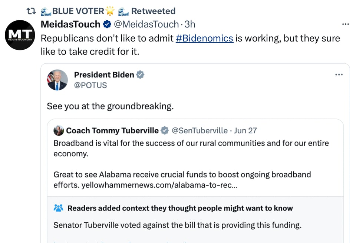The width and height of the screenshot is (356, 243).
Task: Open the @SenTuberville handle
Action: (x=200, y=130)
